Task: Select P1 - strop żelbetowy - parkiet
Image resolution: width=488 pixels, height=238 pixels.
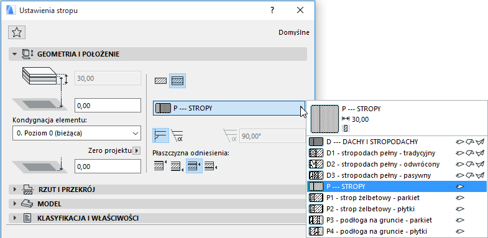Action: (397, 198)
